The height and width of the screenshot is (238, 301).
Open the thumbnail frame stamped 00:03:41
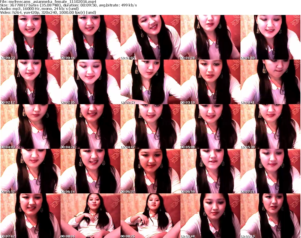pyautogui.click(x=270, y=82)
